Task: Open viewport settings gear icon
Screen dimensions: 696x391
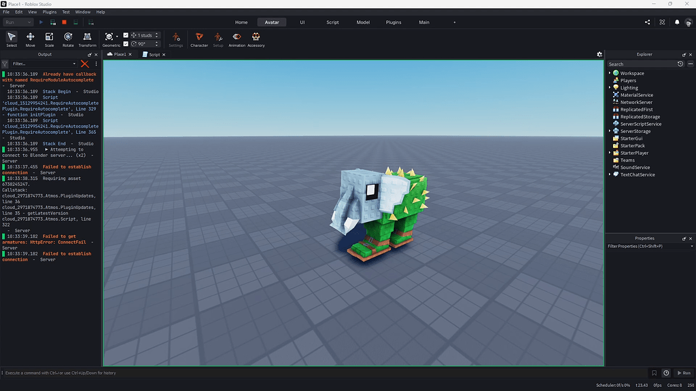Action: click(x=599, y=54)
